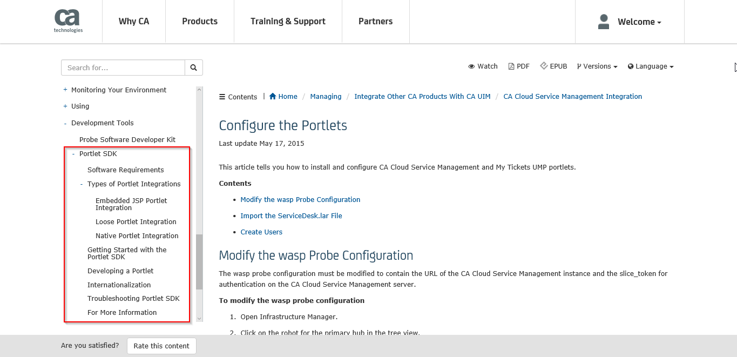The height and width of the screenshot is (357, 737).
Task: Jump to the Create Users link
Action: click(x=261, y=232)
